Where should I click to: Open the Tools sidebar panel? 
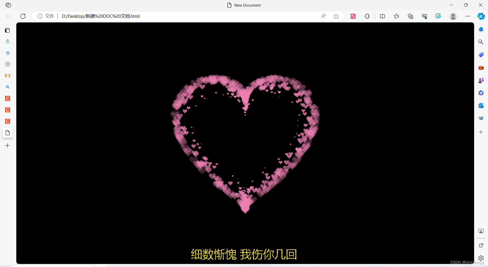[x=481, y=68]
